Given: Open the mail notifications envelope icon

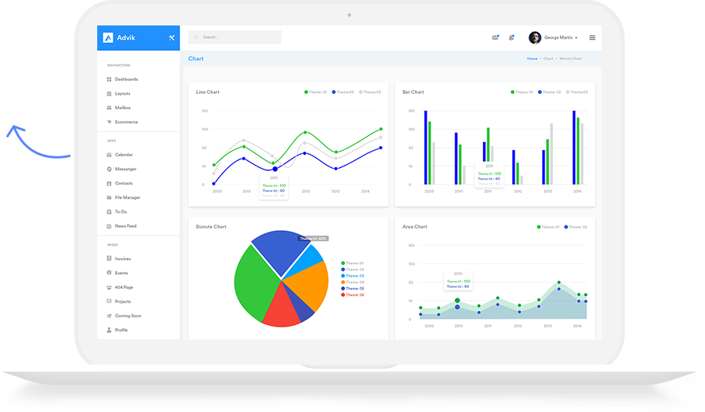Looking at the screenshot, I should point(494,38).
